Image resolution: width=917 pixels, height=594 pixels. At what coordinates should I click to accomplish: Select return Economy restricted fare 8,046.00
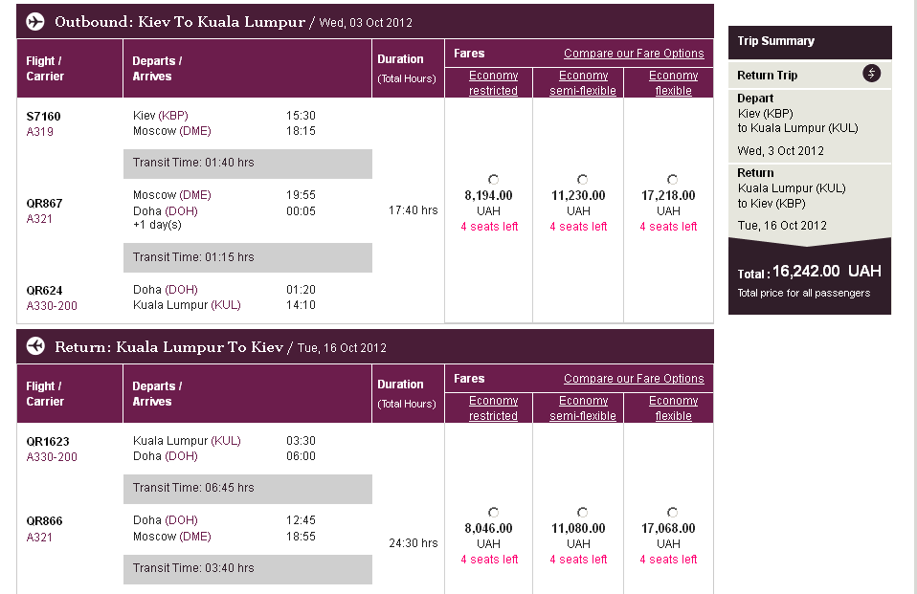click(493, 513)
